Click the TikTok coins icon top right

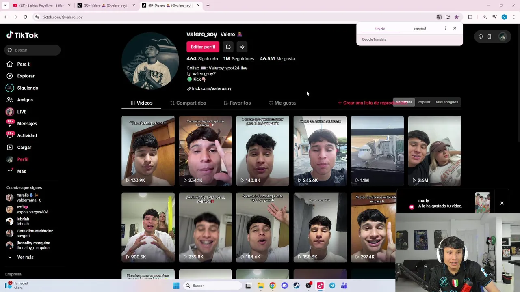click(x=481, y=36)
